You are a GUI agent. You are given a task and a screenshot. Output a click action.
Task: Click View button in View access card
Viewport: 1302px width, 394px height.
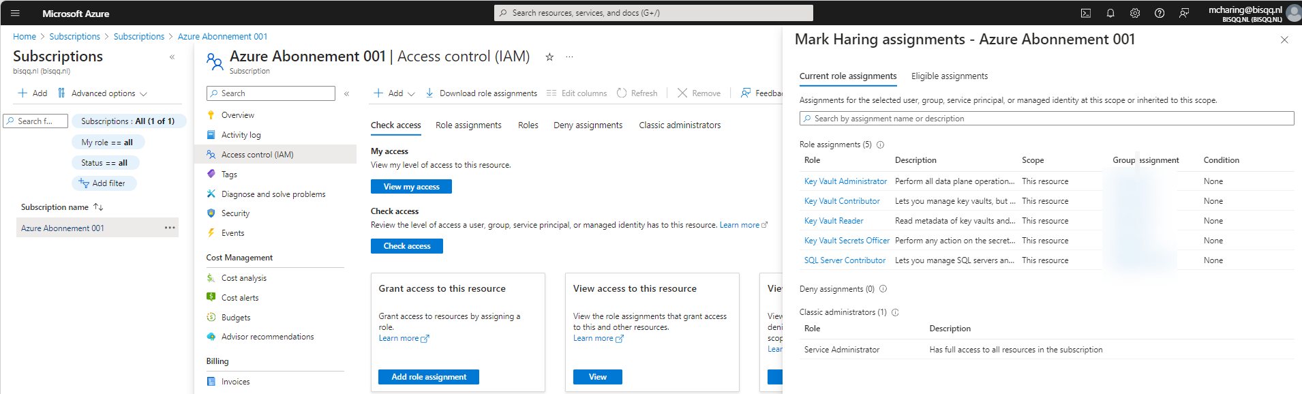point(598,377)
